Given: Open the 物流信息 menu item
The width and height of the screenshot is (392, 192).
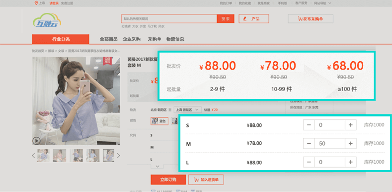Looking at the screenshot, I should click(175, 39).
